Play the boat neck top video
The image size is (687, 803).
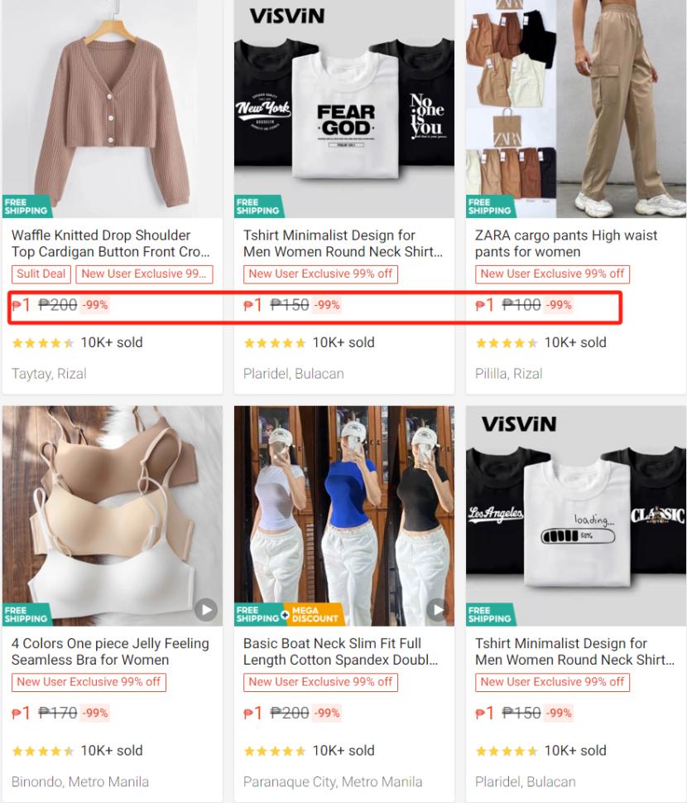[437, 609]
